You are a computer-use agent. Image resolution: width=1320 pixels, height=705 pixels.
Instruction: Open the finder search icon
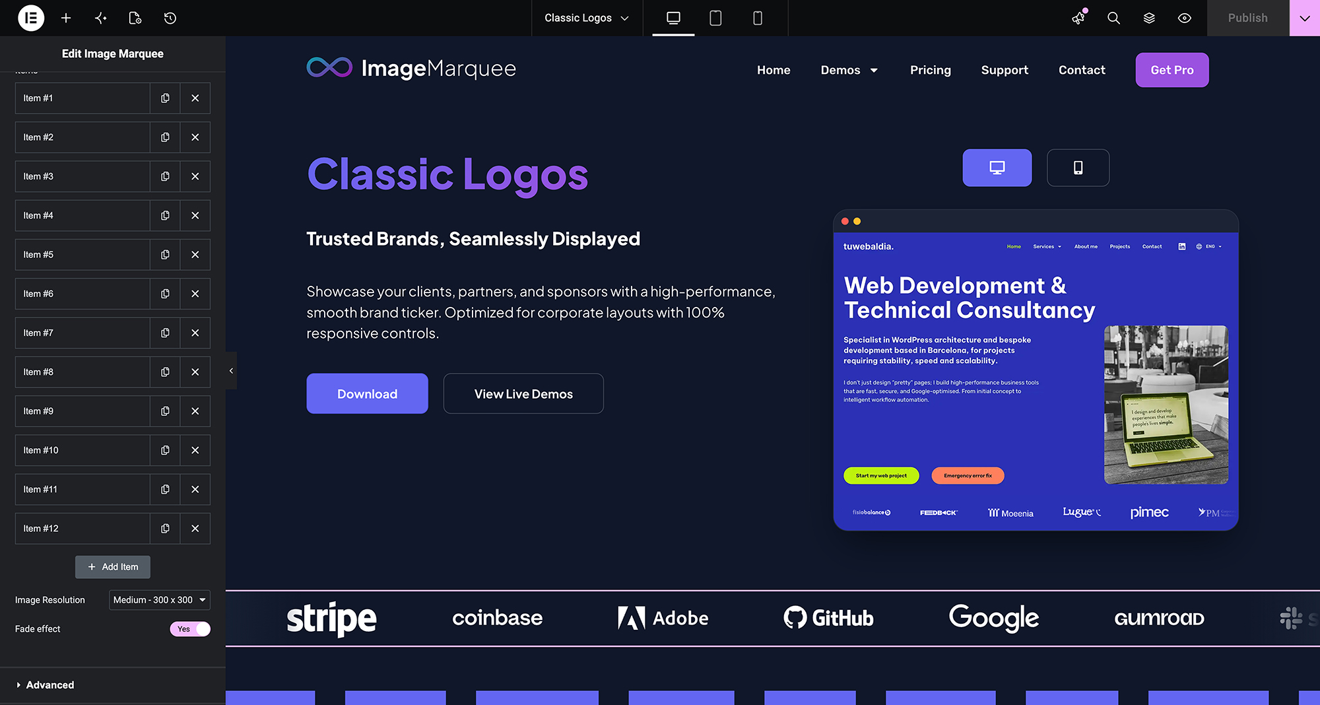(1113, 18)
